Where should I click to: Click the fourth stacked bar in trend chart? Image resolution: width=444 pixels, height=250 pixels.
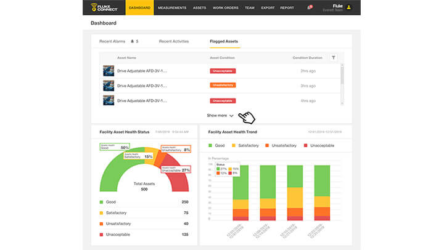(x=323, y=193)
